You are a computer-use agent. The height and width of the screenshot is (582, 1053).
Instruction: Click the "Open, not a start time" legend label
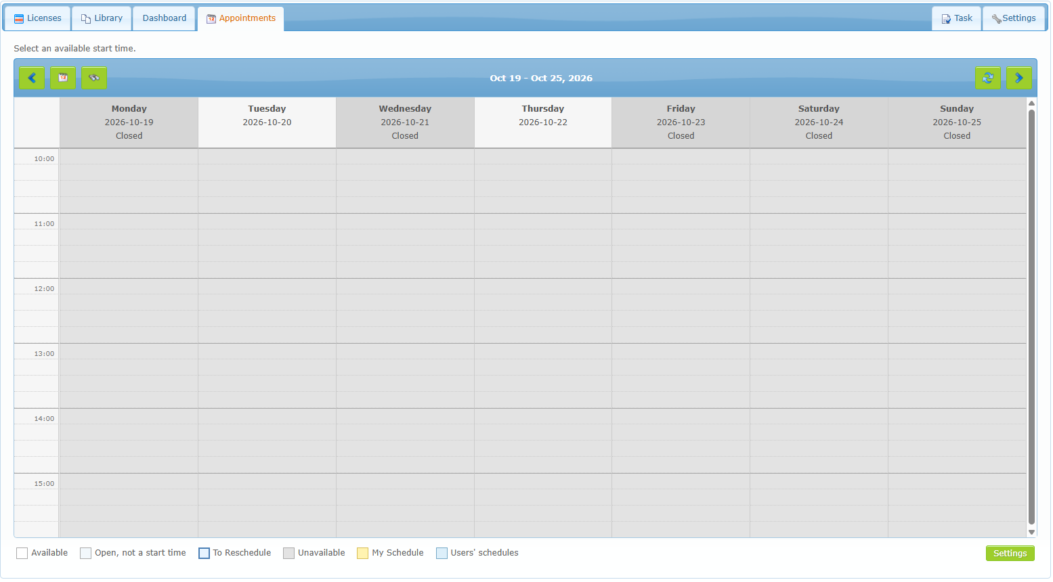click(140, 553)
